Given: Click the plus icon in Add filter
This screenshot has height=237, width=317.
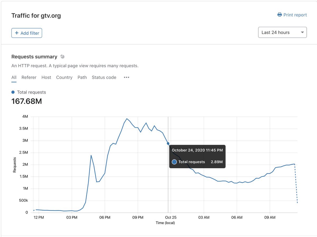Looking at the screenshot, I should coord(17,33).
